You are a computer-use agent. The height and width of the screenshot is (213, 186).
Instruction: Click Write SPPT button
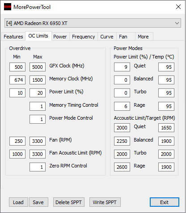(105, 202)
